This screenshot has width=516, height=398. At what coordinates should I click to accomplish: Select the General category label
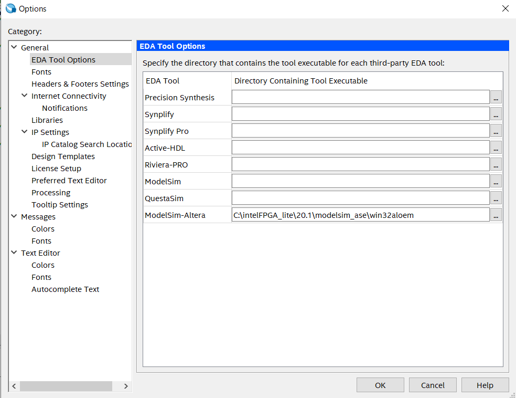pyautogui.click(x=35, y=48)
